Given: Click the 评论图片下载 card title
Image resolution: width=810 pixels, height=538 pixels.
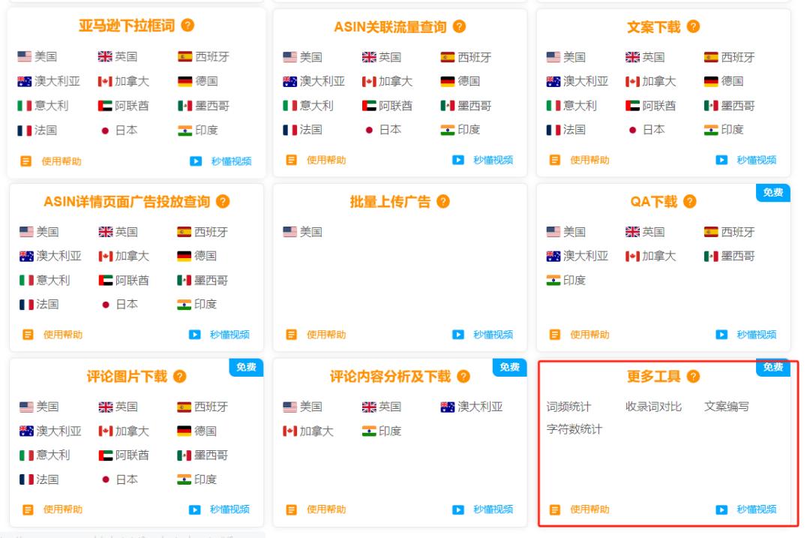Looking at the screenshot, I should [x=127, y=376].
